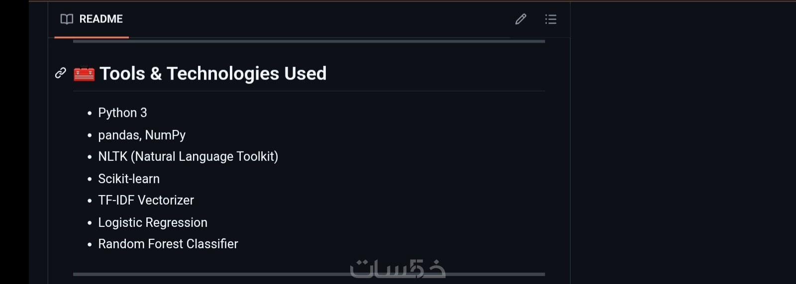Click the Arabic watermark logo

coord(398,269)
